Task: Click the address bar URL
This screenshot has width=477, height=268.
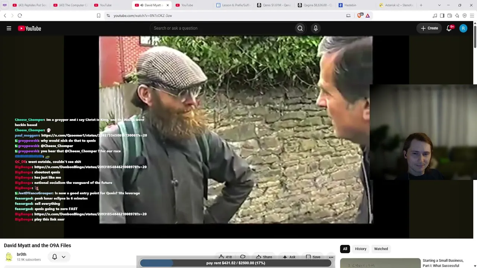Action: (143, 16)
